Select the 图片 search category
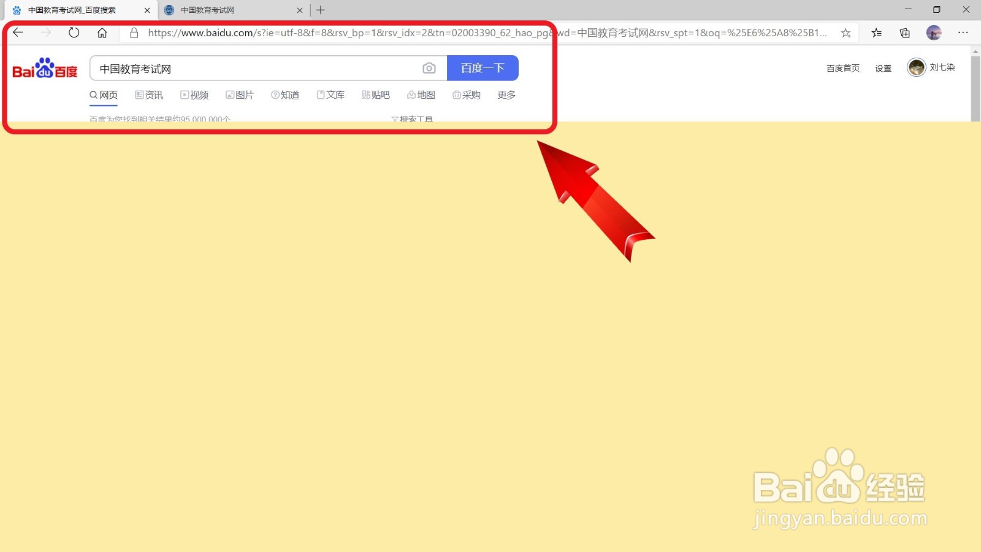This screenshot has width=981, height=552. (240, 95)
